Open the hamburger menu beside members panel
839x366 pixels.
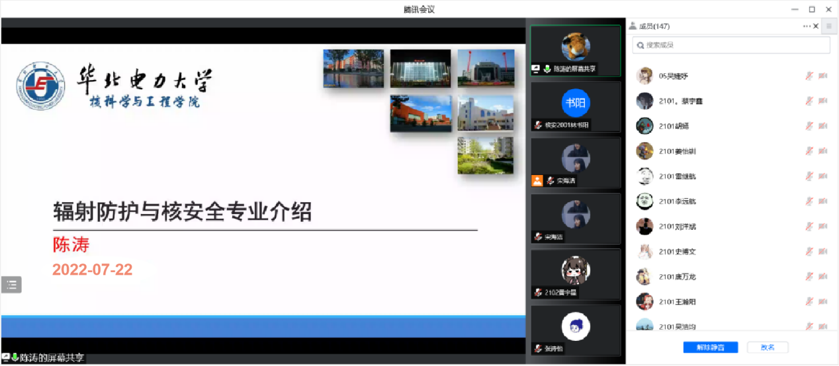pyautogui.click(x=828, y=26)
